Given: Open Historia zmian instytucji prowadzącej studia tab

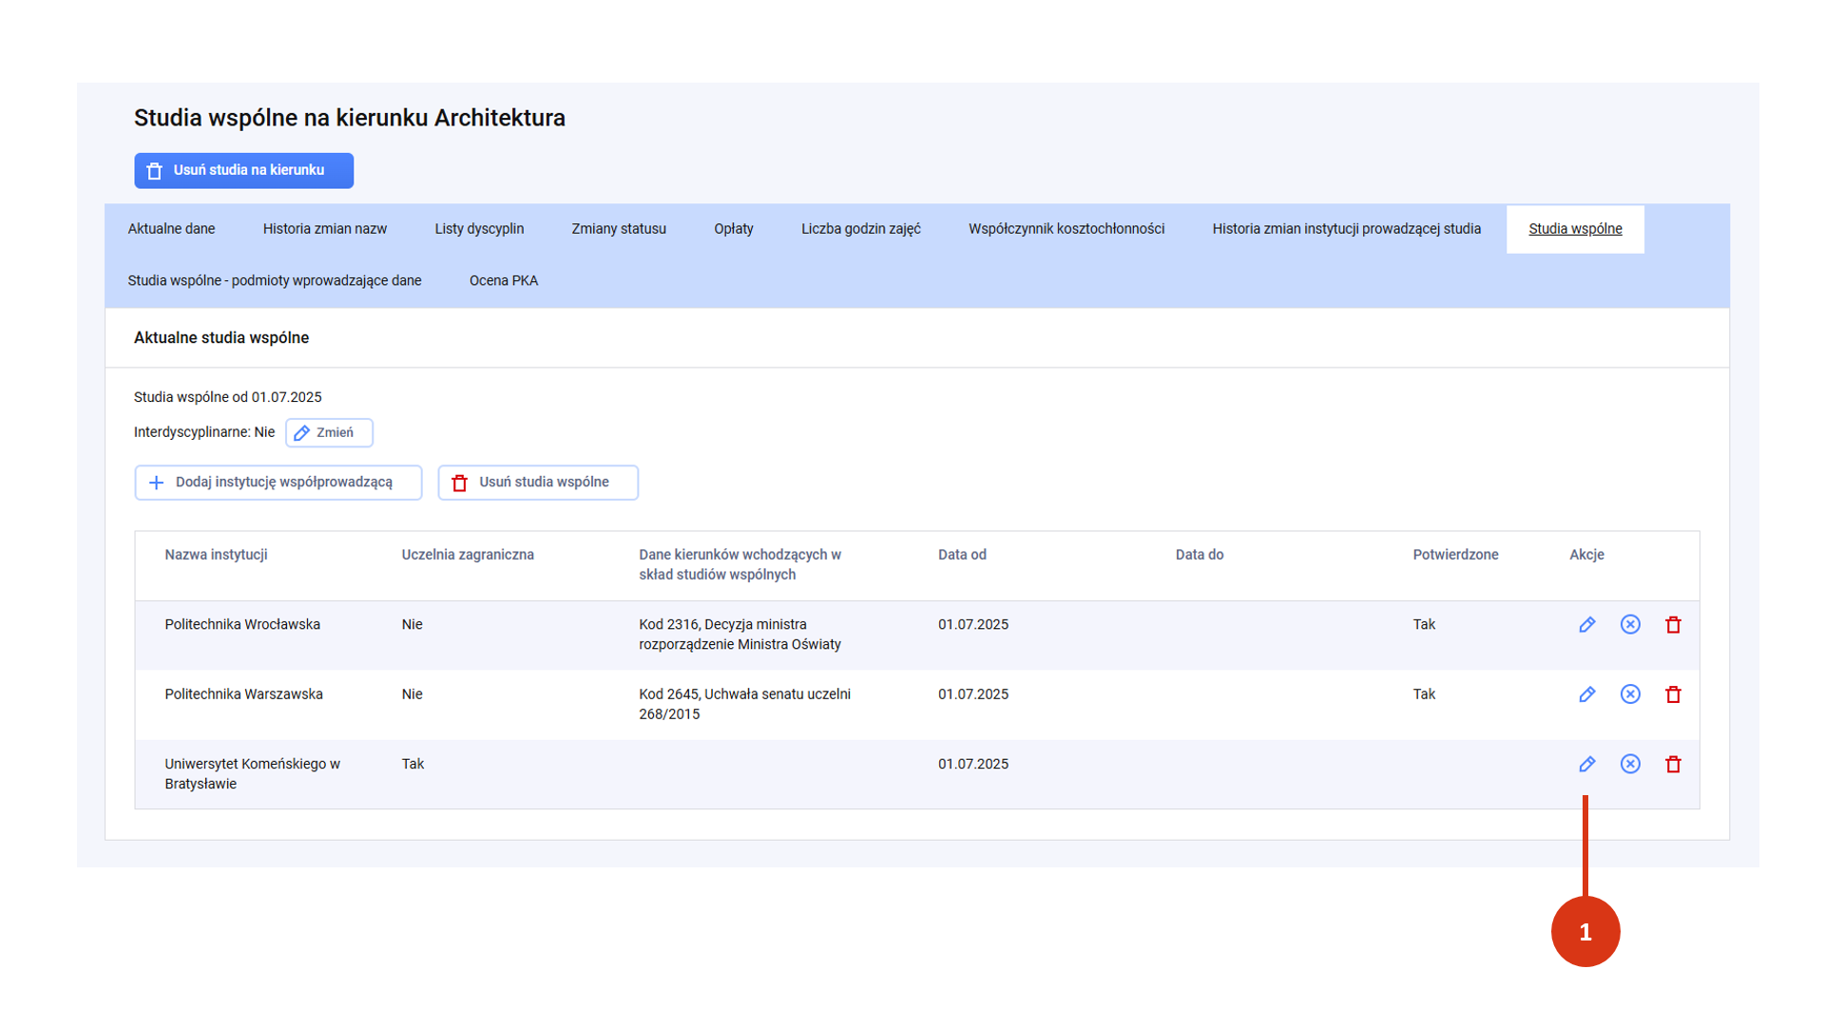Looking at the screenshot, I should point(1347,229).
